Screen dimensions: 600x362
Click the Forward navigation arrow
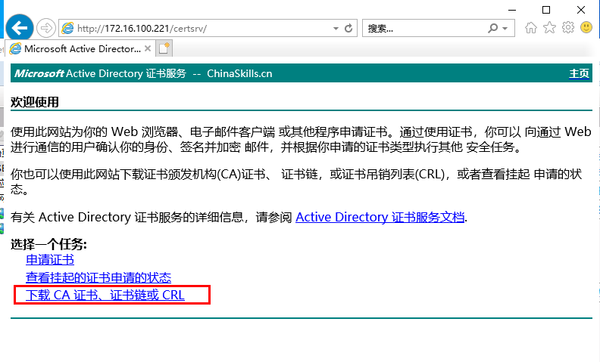46,28
